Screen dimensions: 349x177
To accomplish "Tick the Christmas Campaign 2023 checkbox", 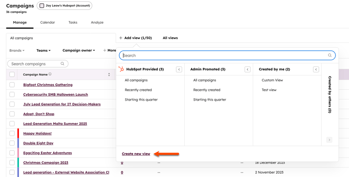I will coord(12,163).
